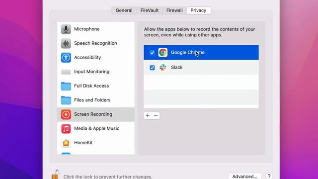Click the Media & Apple Music icon

click(66, 129)
